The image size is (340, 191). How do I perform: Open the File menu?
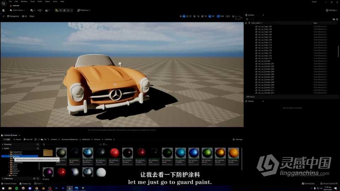coord(10,1)
